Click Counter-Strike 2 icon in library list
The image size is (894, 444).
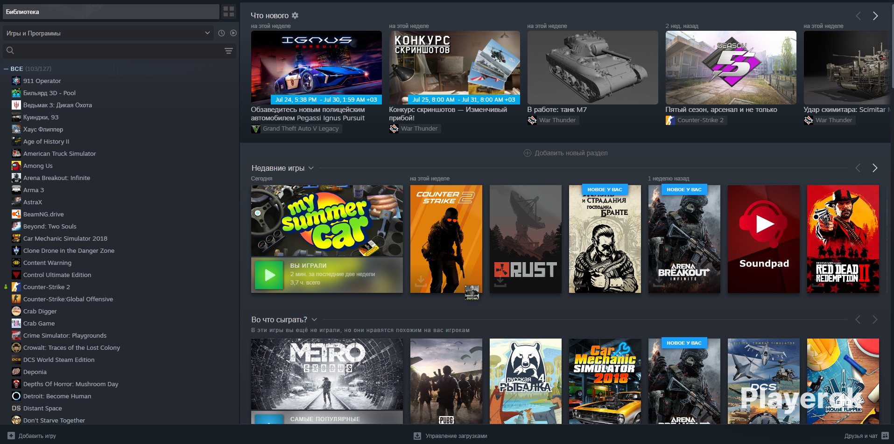click(x=16, y=287)
